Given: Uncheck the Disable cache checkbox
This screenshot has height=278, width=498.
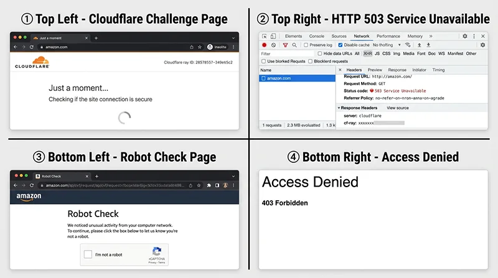Looking at the screenshot, I should coord(340,45).
